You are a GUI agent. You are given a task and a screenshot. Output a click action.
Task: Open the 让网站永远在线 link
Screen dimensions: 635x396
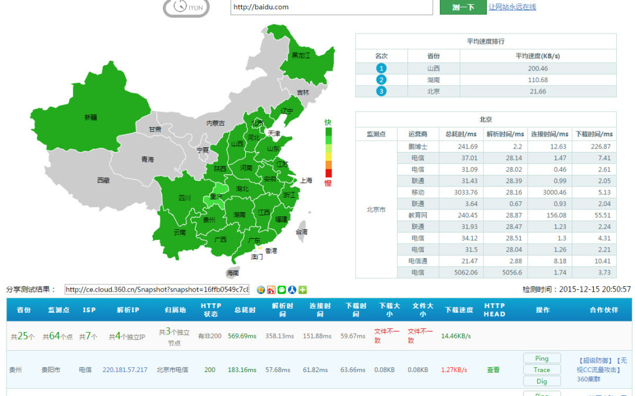[x=512, y=7]
